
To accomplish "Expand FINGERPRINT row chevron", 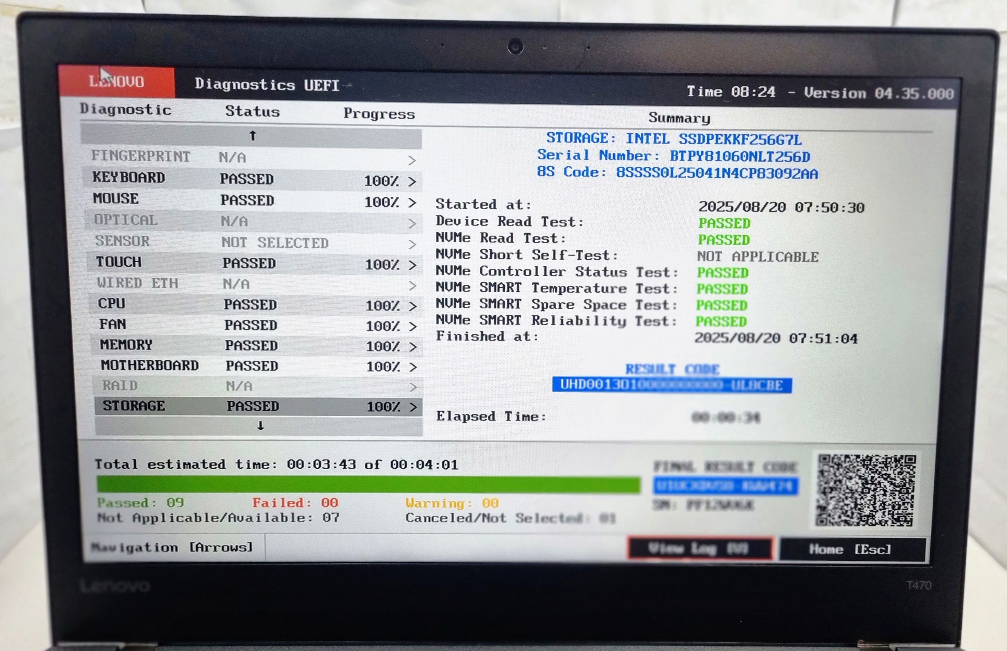I will coord(412,160).
